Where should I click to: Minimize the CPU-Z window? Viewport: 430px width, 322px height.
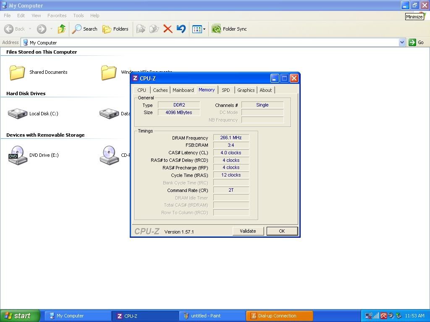click(x=275, y=78)
